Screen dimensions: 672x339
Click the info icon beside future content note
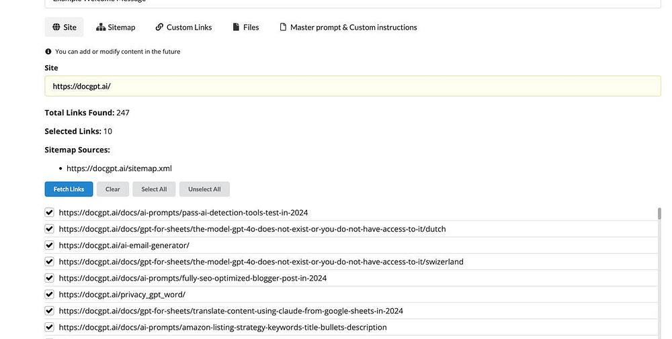tap(48, 52)
